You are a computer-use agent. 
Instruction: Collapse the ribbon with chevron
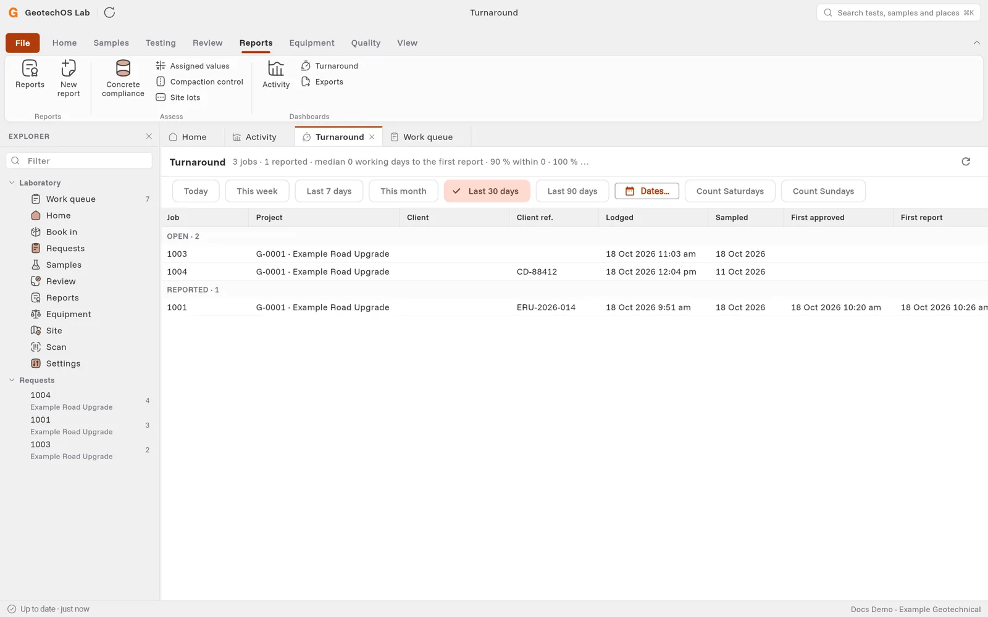[976, 43]
